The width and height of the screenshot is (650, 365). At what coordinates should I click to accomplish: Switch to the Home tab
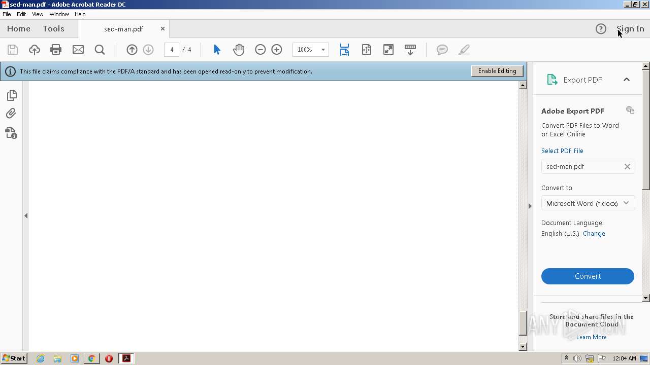pos(19,29)
